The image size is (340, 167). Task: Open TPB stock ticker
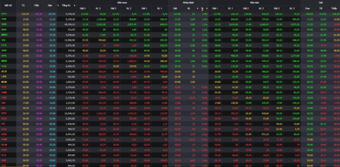pyautogui.click(x=3, y=19)
